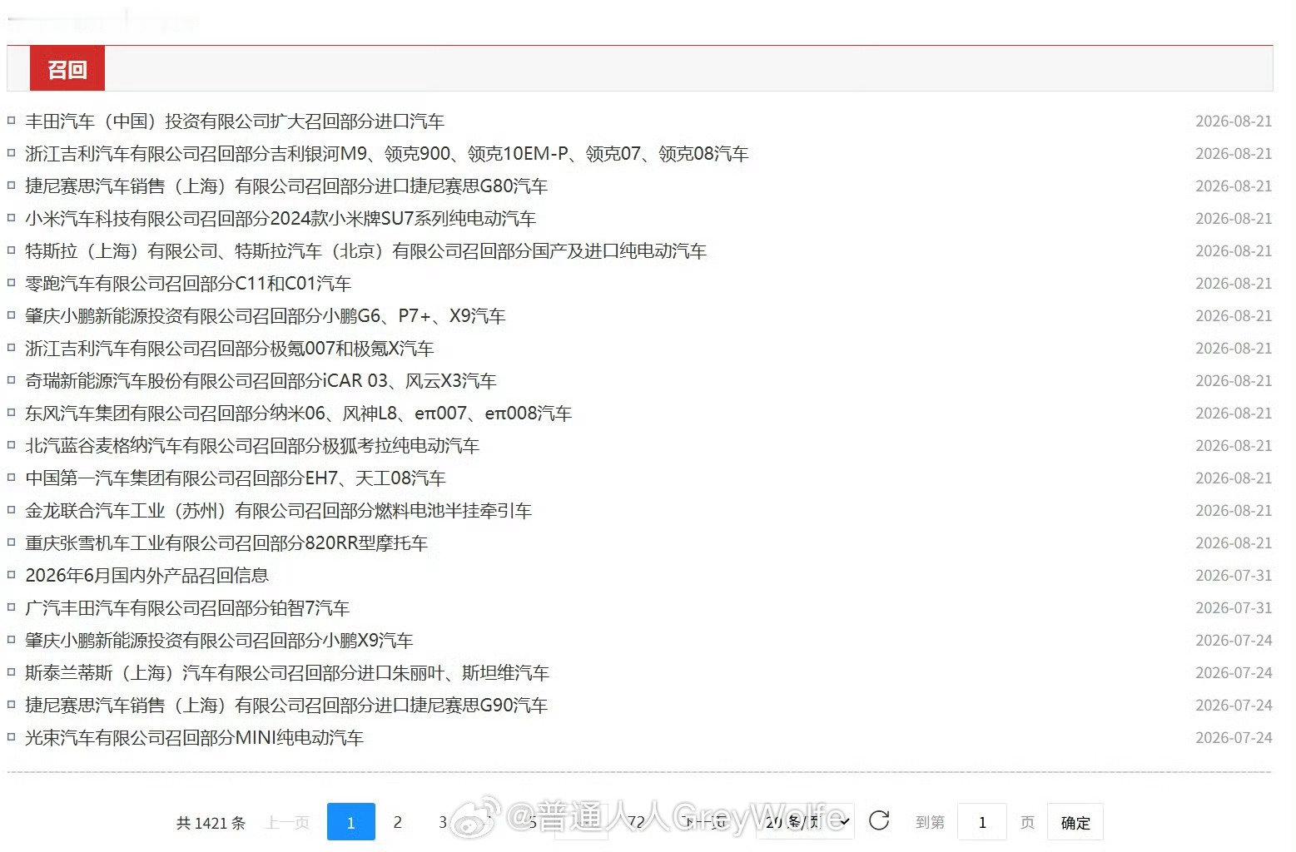Image resolution: width=1296 pixels, height=852 pixels.
Task: Click the 2026-07-31 date on 2026年6月国内外产品召回信息 row
Action: 1234,576
